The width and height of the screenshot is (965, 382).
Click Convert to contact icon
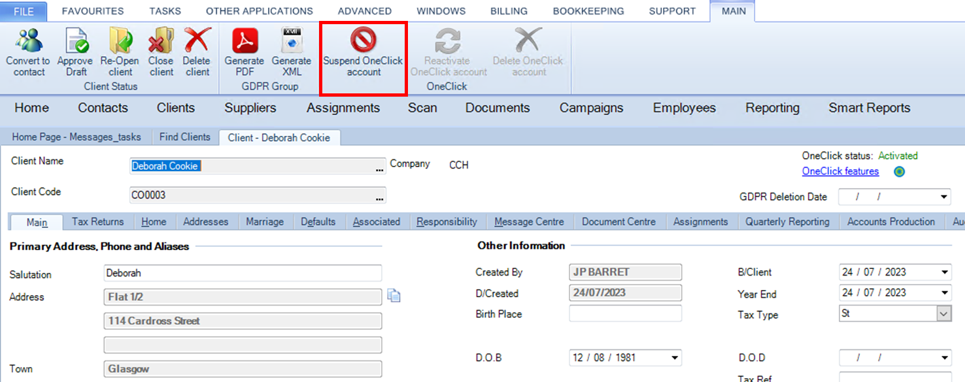28,41
